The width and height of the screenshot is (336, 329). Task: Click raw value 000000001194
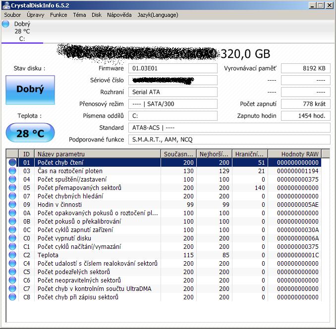298,171
